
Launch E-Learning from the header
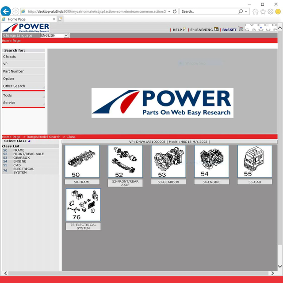(201, 30)
